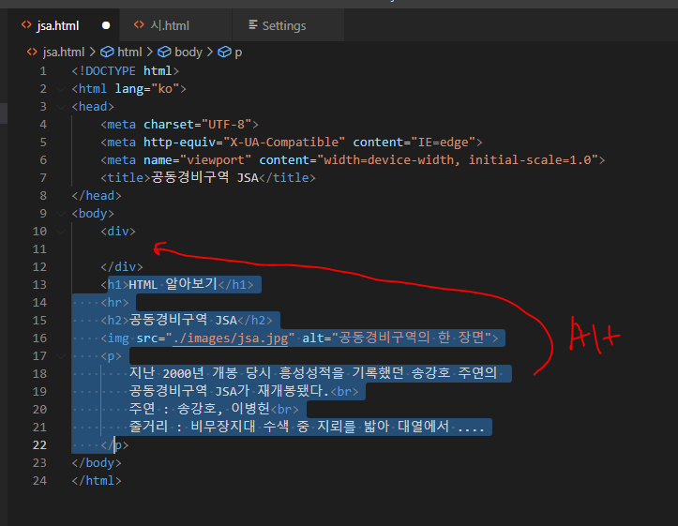Click the ./images/jsa.jpg image path link

pos(231,338)
